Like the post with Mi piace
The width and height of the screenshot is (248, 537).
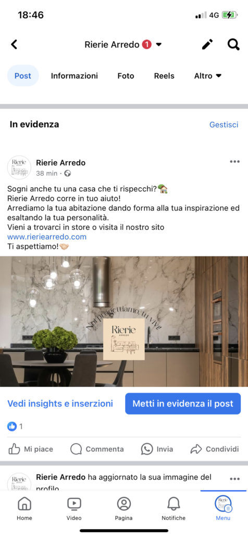pyautogui.click(x=31, y=449)
